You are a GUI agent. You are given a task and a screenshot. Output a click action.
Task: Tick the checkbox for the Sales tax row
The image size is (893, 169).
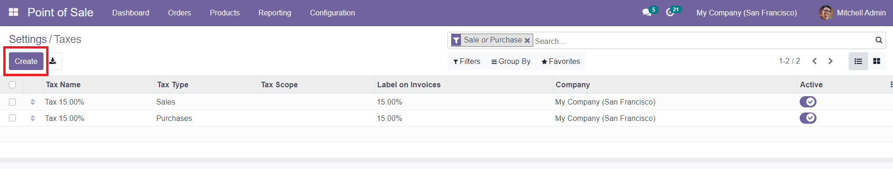click(x=13, y=102)
